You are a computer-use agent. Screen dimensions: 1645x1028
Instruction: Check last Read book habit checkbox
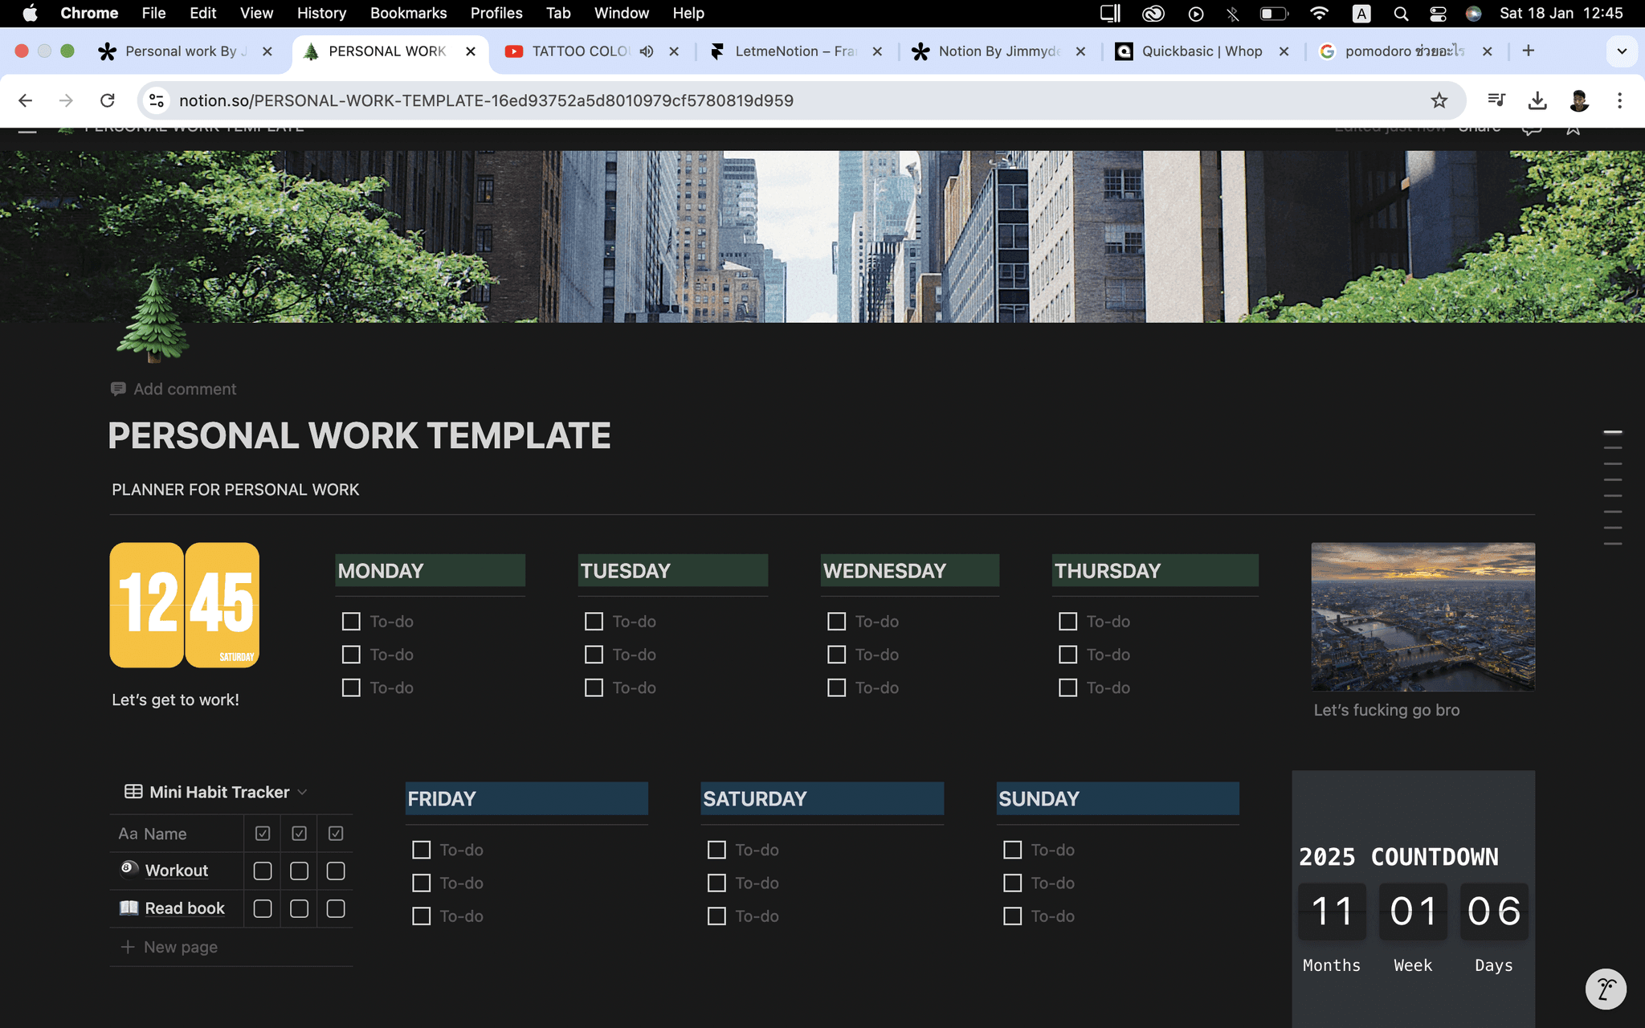(336, 908)
